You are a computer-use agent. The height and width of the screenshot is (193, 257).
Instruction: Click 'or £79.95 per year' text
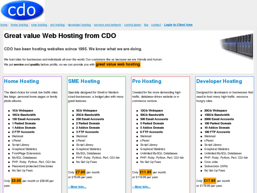pyautogui.click(x=80, y=177)
